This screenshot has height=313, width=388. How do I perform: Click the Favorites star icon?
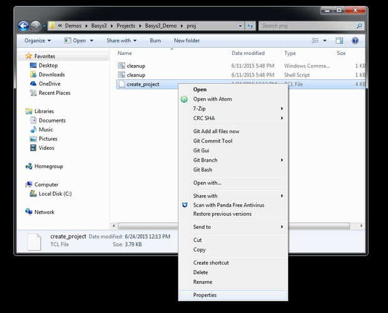click(x=29, y=56)
